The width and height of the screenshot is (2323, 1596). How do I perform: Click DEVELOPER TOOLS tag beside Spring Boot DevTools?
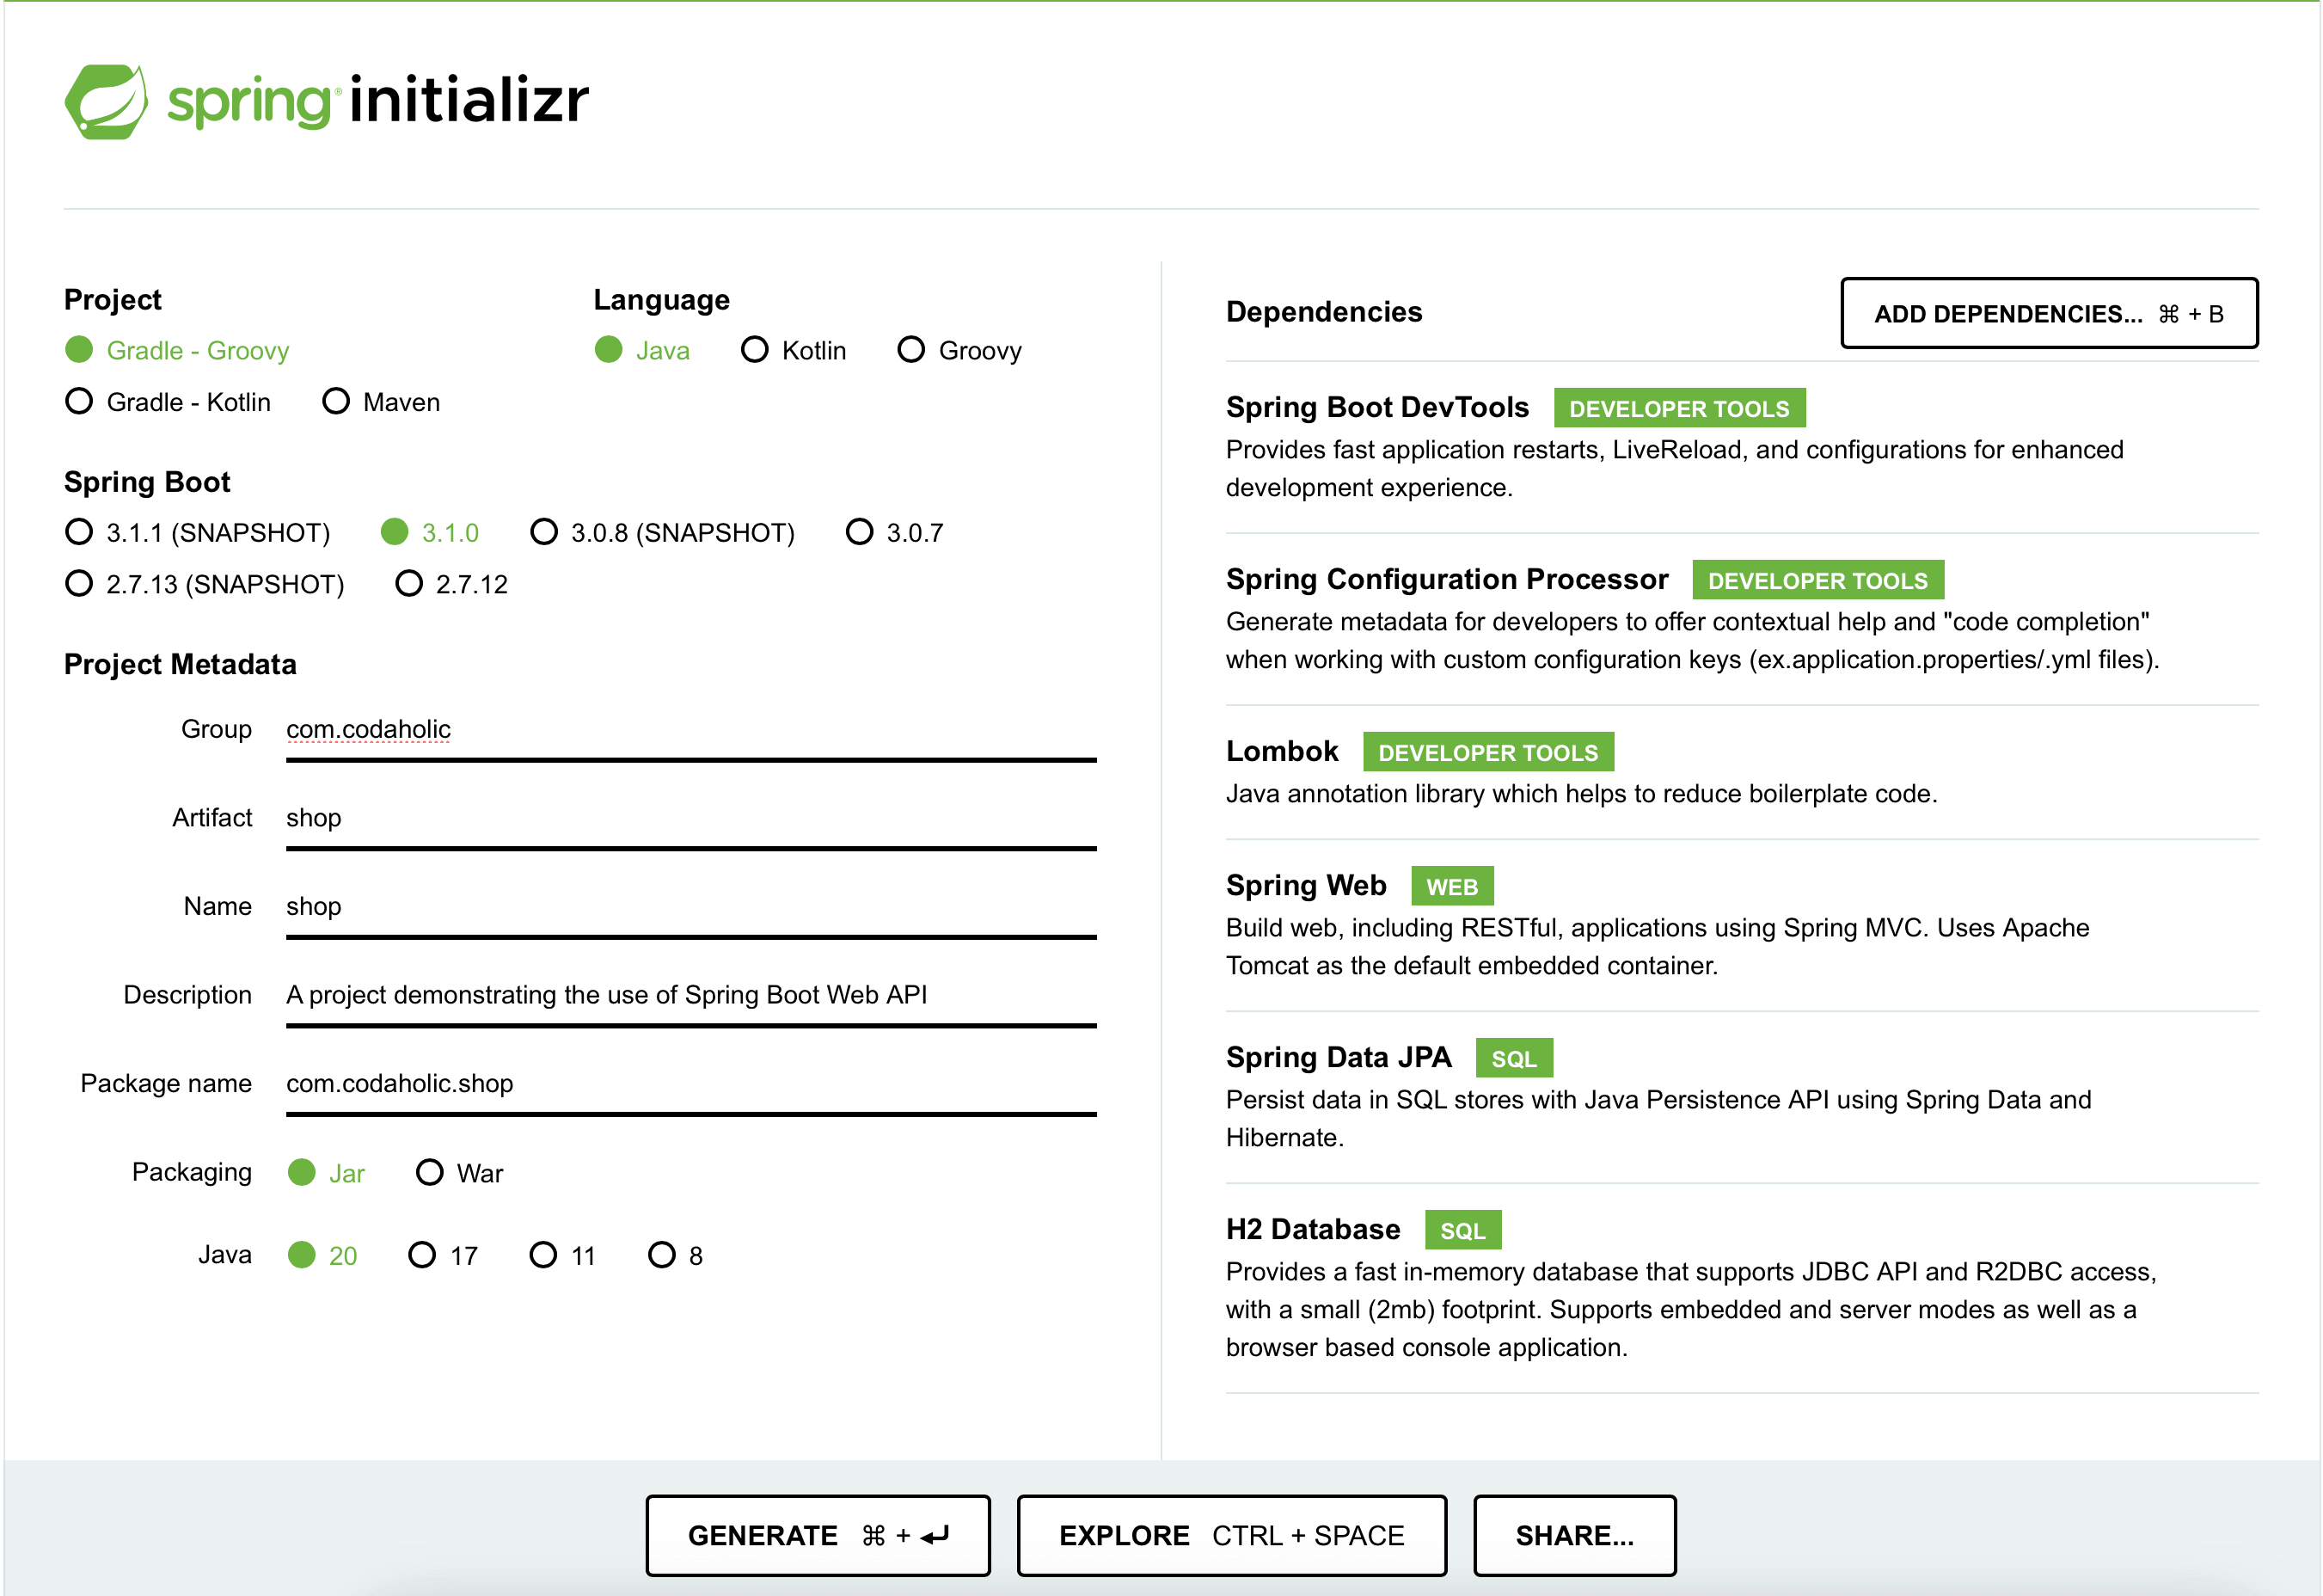pos(1679,409)
